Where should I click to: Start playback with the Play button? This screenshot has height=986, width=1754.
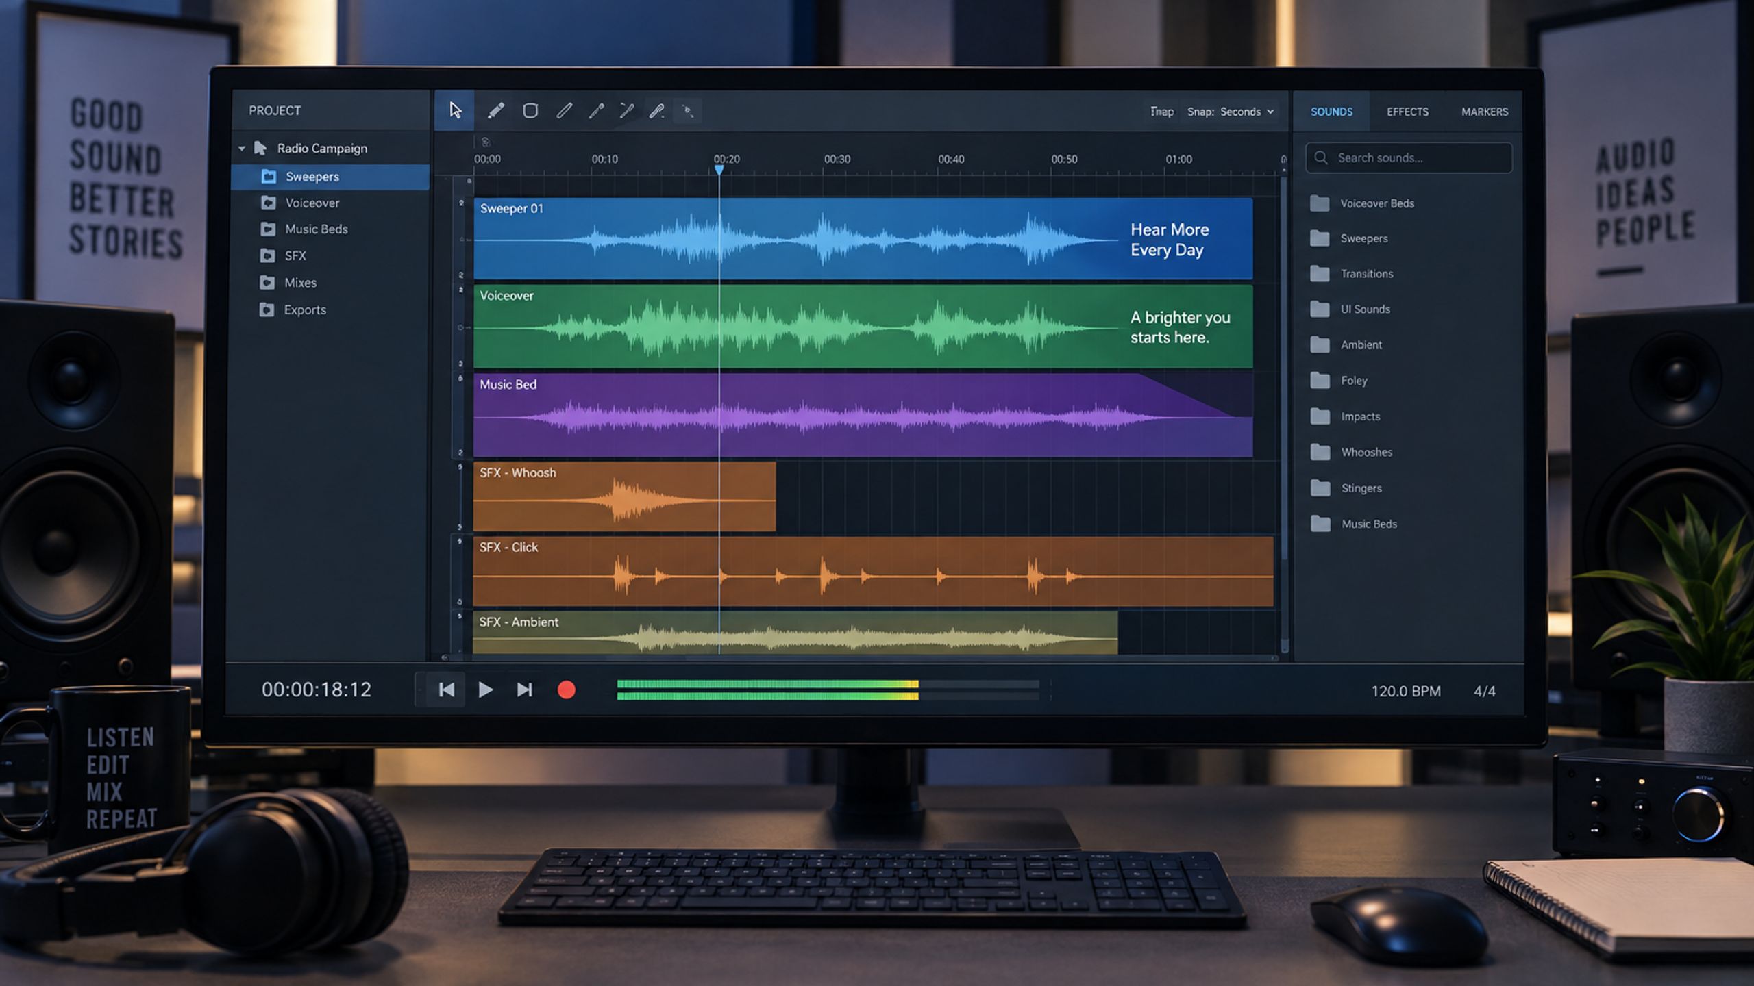[485, 690]
